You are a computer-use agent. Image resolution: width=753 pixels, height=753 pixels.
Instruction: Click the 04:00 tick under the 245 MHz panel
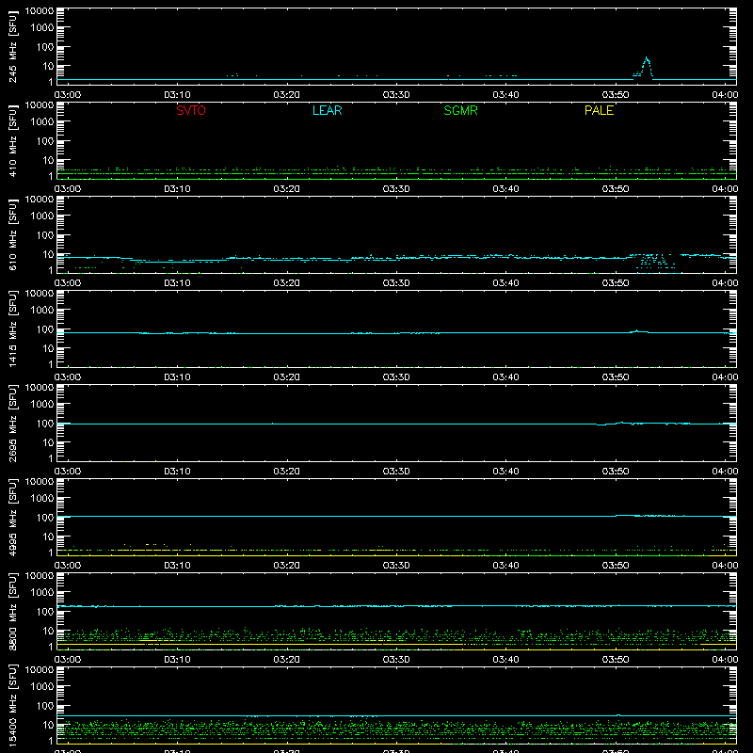725,95
